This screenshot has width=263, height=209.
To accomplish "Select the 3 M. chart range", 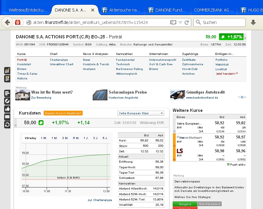I will (65, 138).
